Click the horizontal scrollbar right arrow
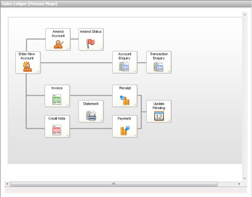Screen dimensions: 252x197 tap(239, 184)
